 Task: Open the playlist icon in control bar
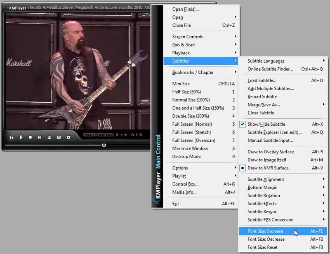(x=59, y=137)
